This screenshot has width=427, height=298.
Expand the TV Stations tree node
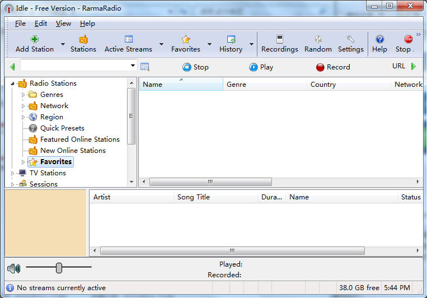pos(12,173)
